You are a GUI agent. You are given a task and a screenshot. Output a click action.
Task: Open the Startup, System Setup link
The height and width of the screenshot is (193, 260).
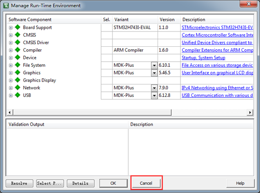click(x=203, y=58)
